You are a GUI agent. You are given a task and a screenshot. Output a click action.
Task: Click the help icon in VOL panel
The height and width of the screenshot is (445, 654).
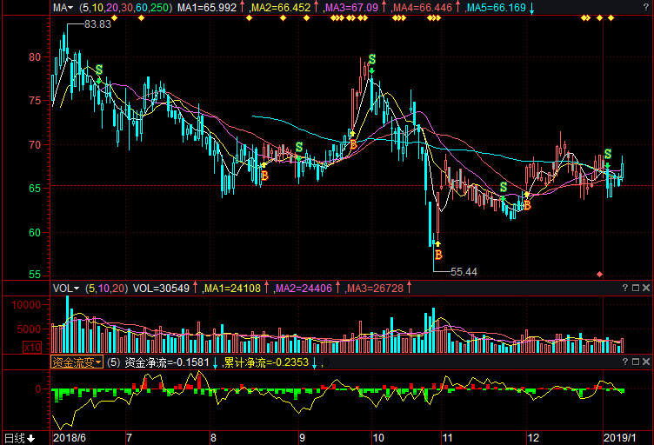point(624,288)
